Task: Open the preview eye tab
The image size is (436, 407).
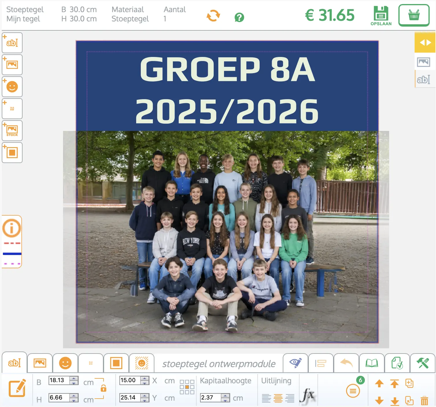Action: pos(295,363)
